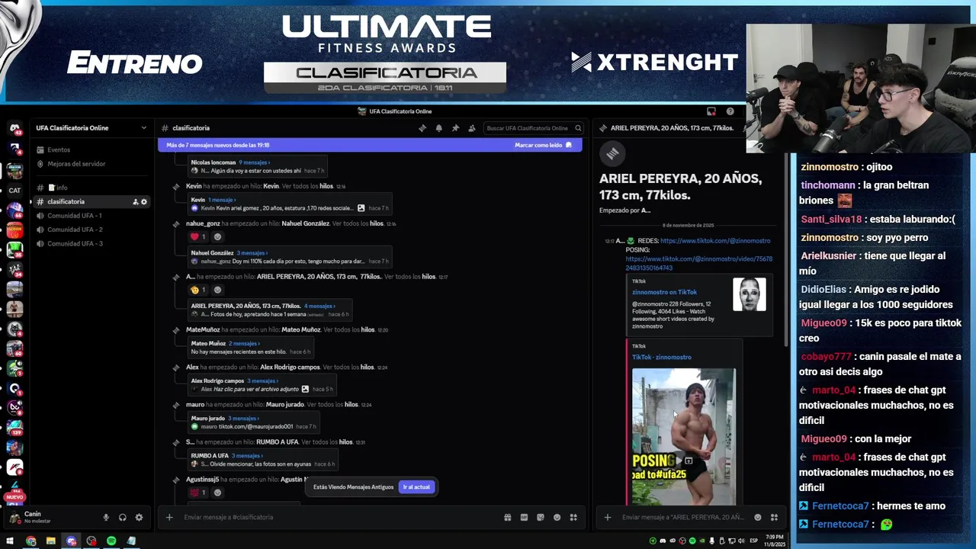Open Discord inbox icon in title bar

(x=711, y=111)
